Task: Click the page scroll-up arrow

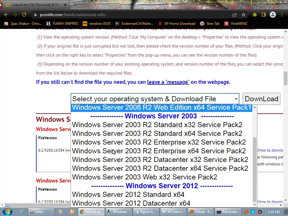Action: point(286,31)
